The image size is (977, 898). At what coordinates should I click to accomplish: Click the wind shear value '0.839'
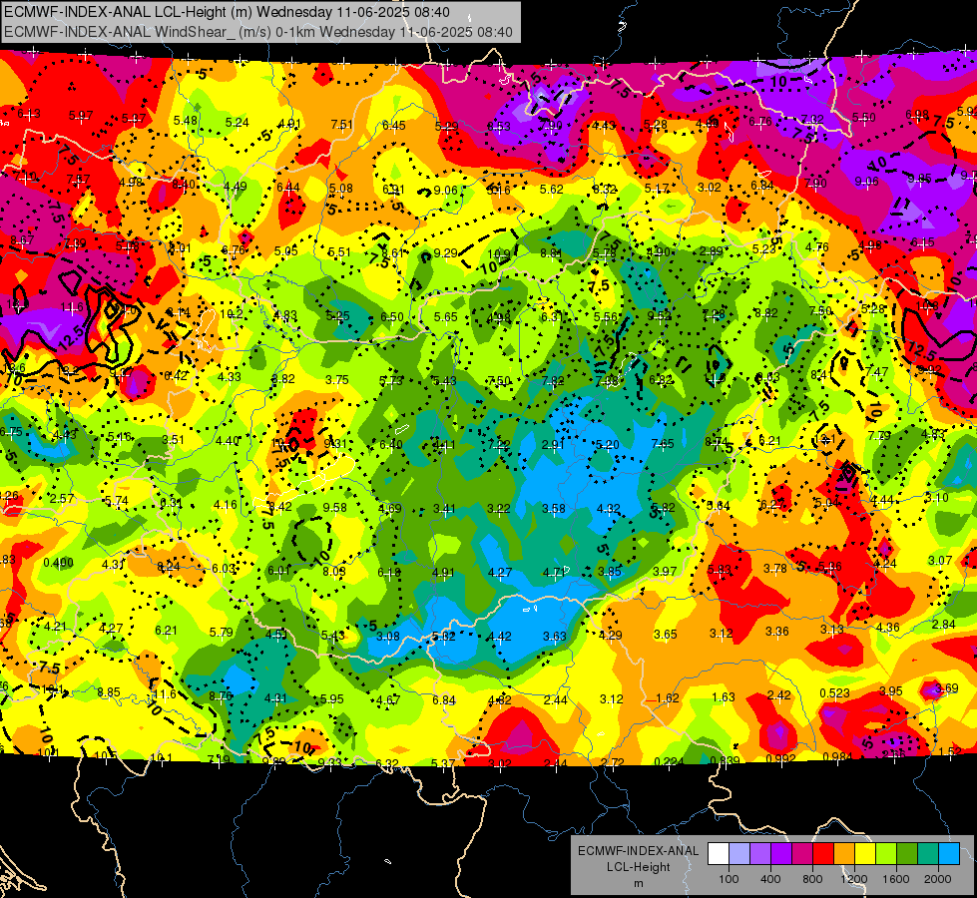(x=725, y=760)
